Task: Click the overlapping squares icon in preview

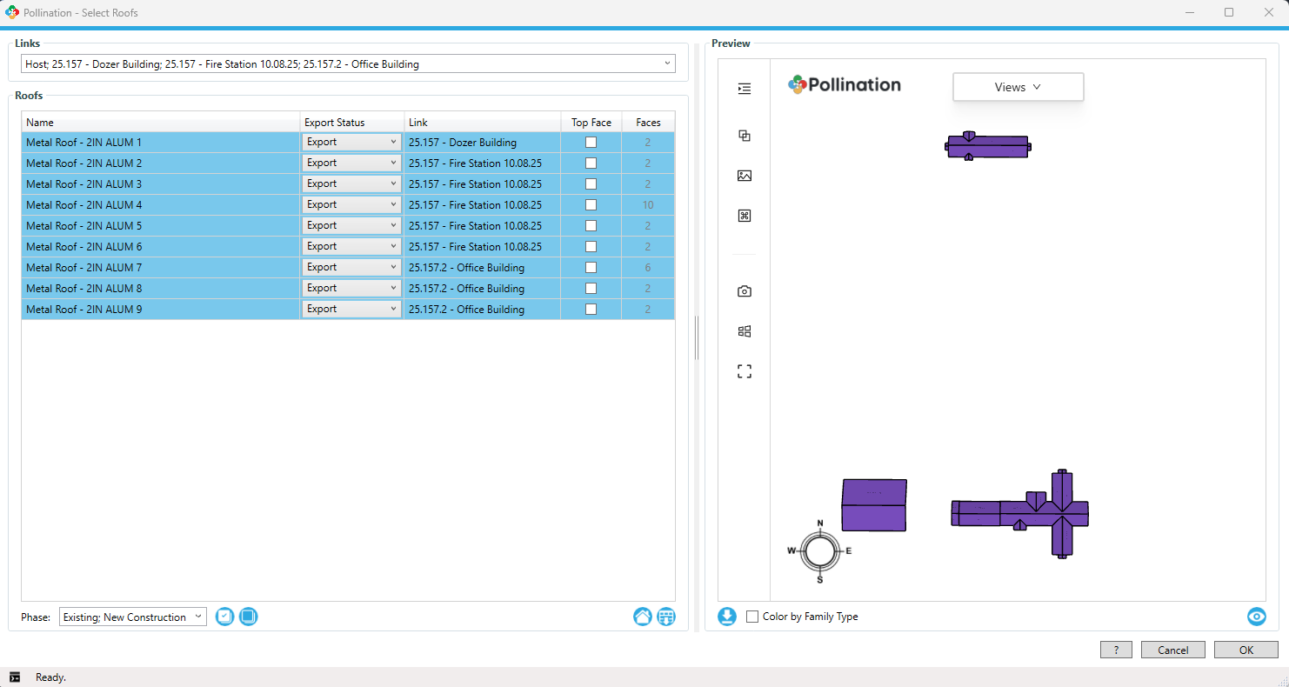Action: (745, 136)
